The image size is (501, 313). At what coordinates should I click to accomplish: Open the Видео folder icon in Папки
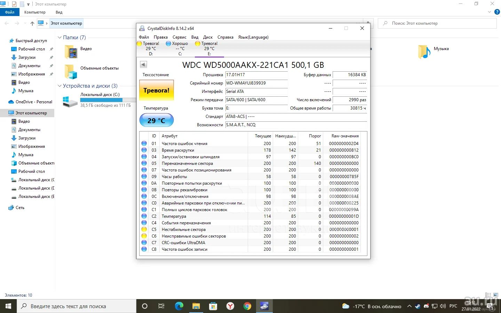[x=71, y=52]
